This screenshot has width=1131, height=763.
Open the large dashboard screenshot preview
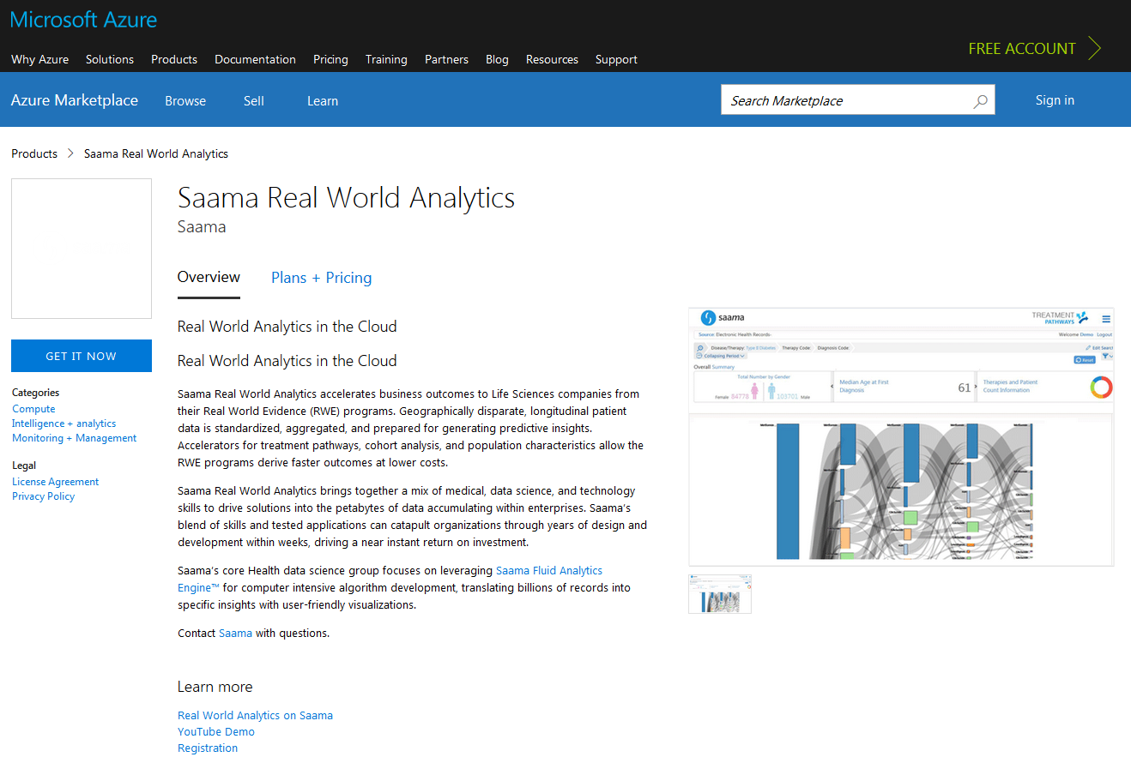(x=900, y=436)
